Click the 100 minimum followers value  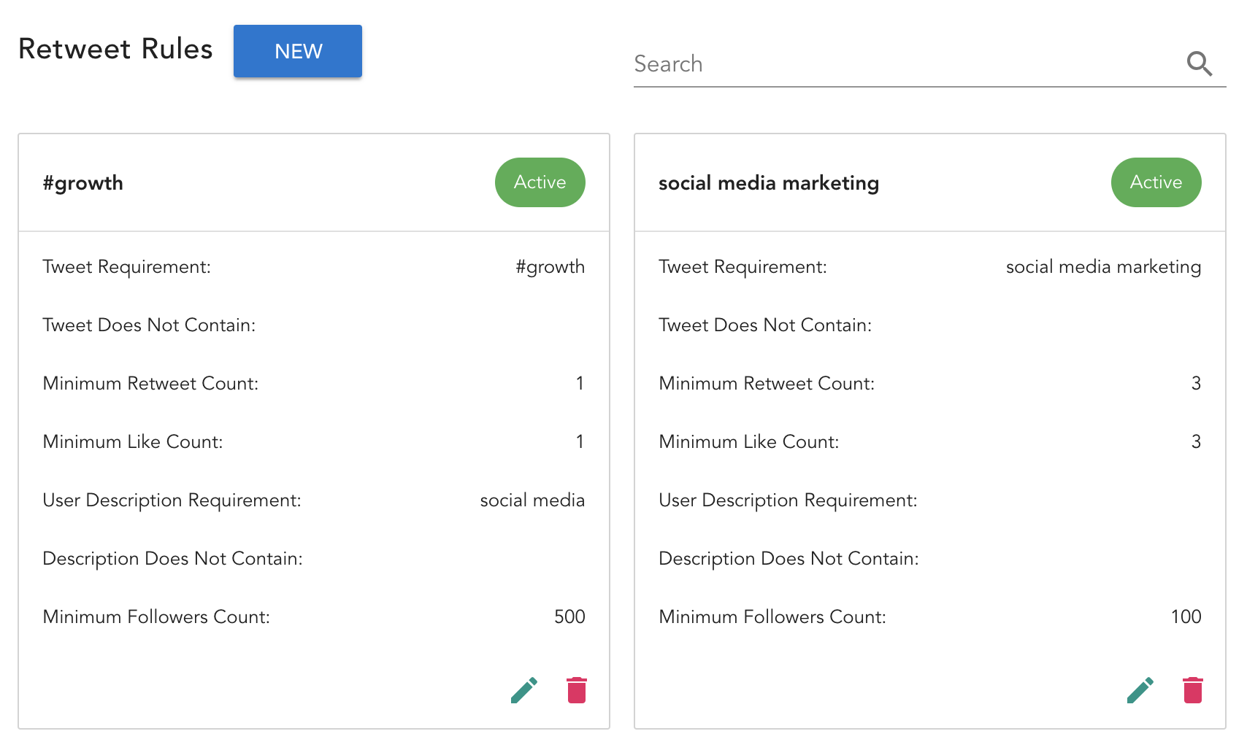pyautogui.click(x=1186, y=617)
